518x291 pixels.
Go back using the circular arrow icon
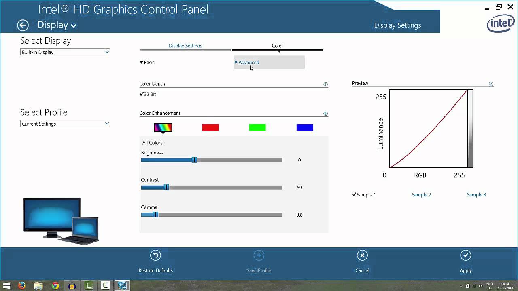coord(23,25)
